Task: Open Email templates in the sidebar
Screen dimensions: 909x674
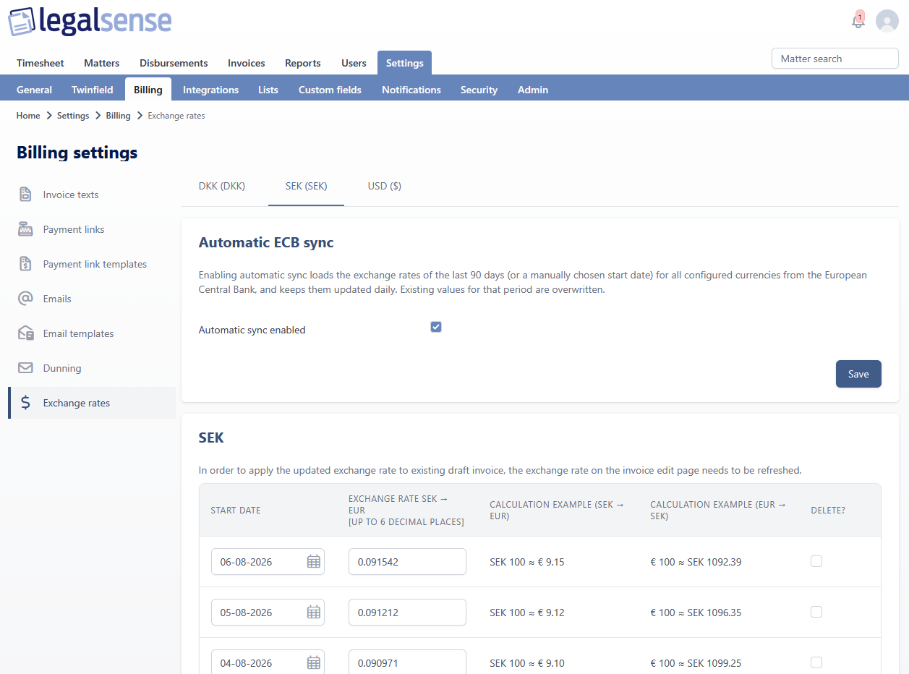Action: tap(92, 333)
